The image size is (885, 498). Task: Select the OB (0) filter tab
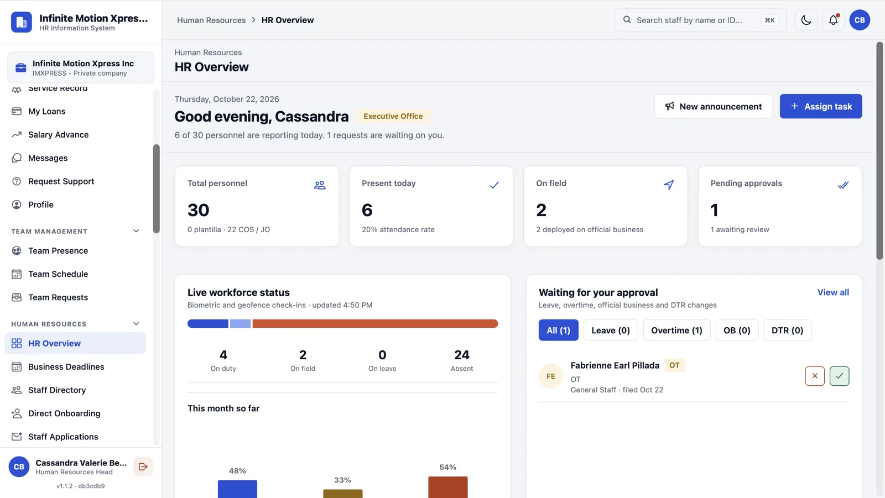point(737,331)
